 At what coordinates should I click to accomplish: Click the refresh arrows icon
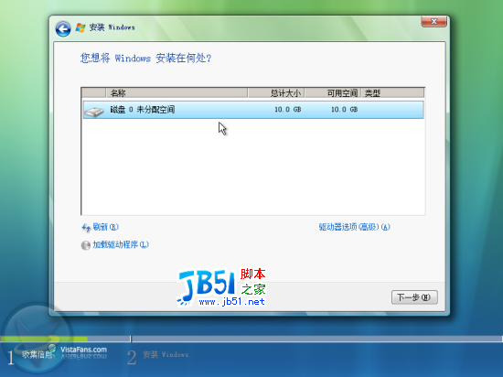(86, 228)
